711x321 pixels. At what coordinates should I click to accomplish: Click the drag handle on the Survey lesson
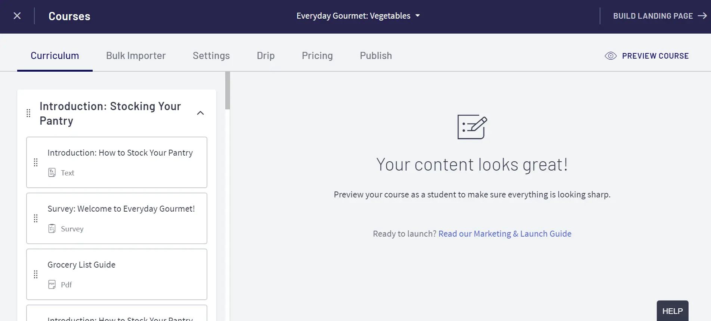[36, 218]
